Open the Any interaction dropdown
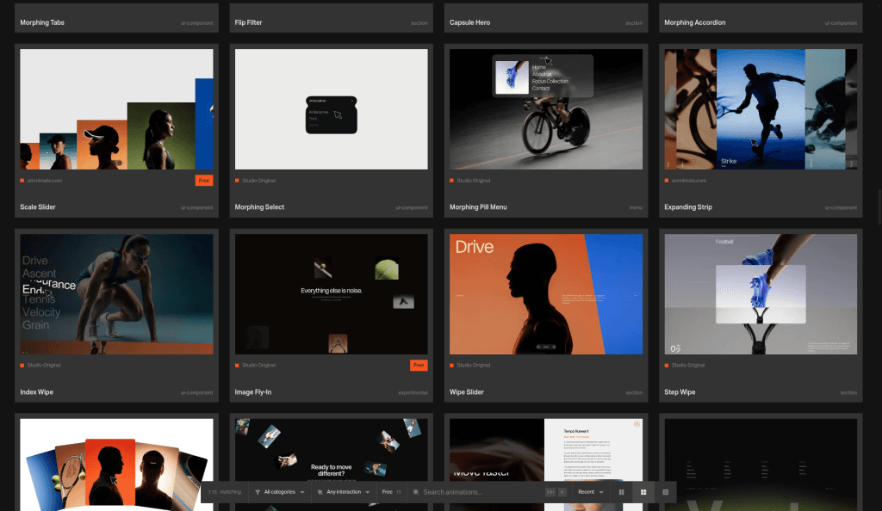The height and width of the screenshot is (511, 882). (344, 492)
